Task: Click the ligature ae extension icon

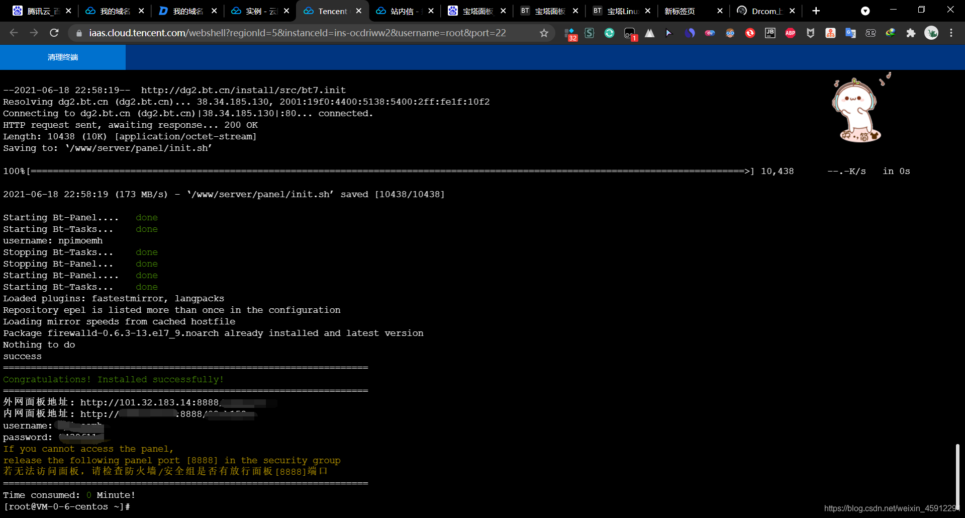Action: click(x=871, y=33)
